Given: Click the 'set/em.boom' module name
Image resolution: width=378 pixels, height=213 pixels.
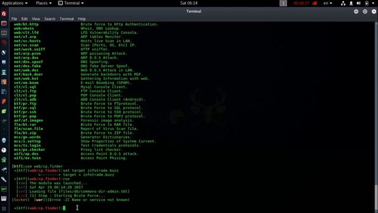Looking at the screenshot, I should (26, 83).
